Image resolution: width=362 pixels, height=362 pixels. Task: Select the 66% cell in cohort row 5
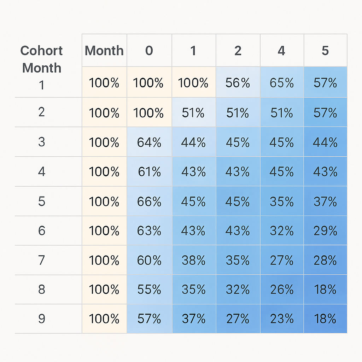tap(149, 202)
